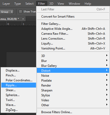Image resolution: width=110 pixels, height=115 pixels.
Task: Choose the Twirl filter
Action: tap(19, 100)
